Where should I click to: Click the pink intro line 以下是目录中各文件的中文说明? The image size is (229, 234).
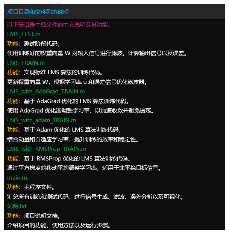coord(59,25)
